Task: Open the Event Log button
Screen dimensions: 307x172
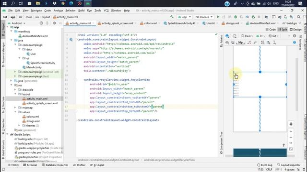Action: pyautogui.click(x=264, y=165)
